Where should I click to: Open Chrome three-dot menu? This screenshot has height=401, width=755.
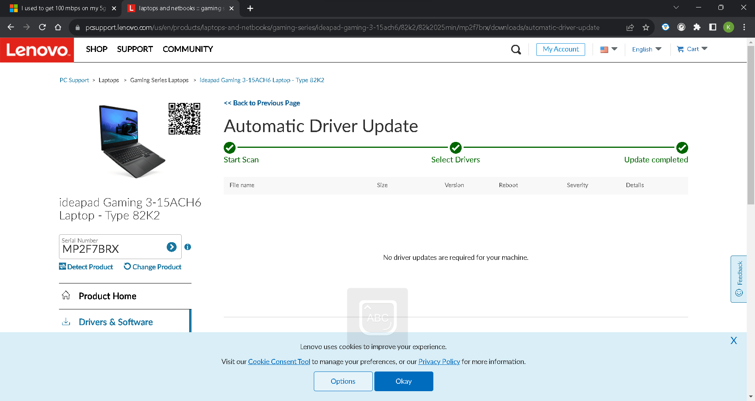744,27
